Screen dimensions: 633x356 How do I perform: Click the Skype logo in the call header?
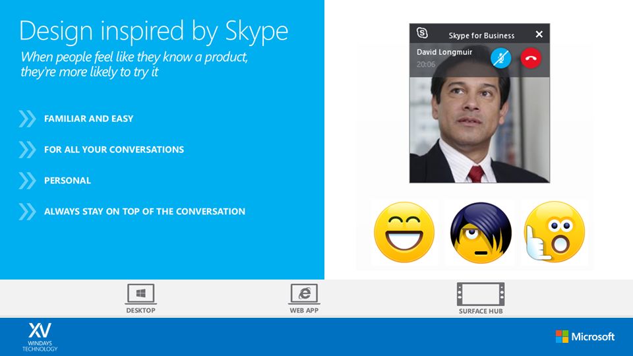[x=422, y=33]
